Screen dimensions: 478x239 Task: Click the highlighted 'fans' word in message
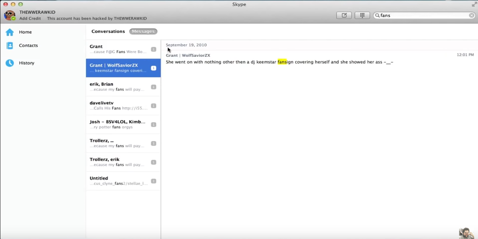(282, 62)
